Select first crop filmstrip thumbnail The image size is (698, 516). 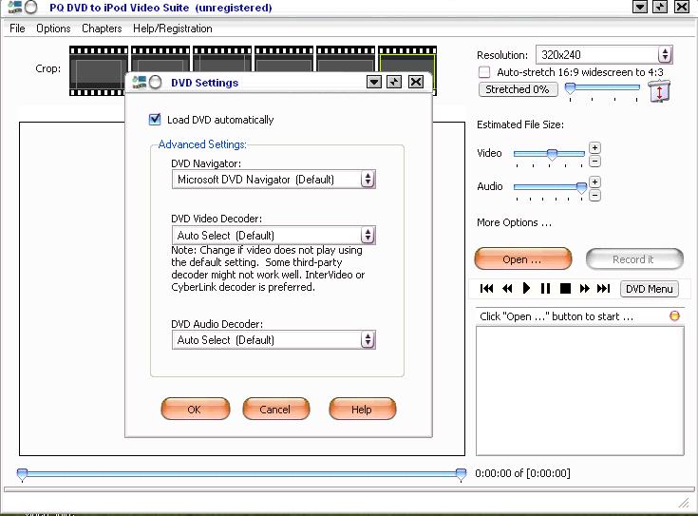[x=99, y=71]
